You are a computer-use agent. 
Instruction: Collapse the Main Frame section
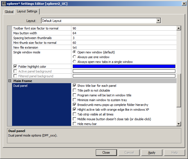click(x=10, y=81)
